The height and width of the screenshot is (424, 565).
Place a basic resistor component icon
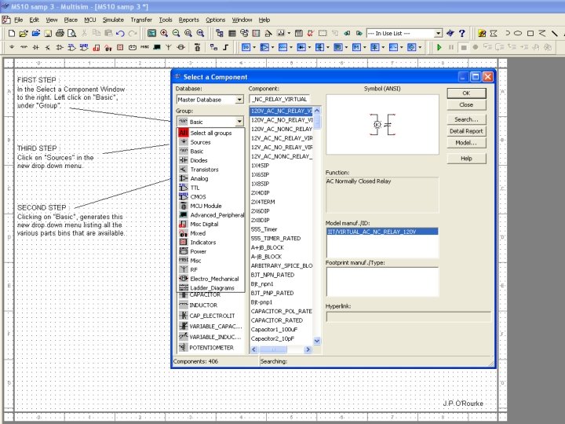(24, 47)
